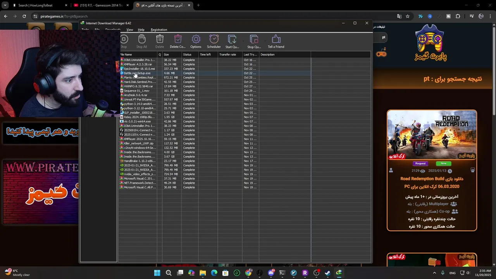
Task: Bookmark this page star icon
Action: coord(408,16)
